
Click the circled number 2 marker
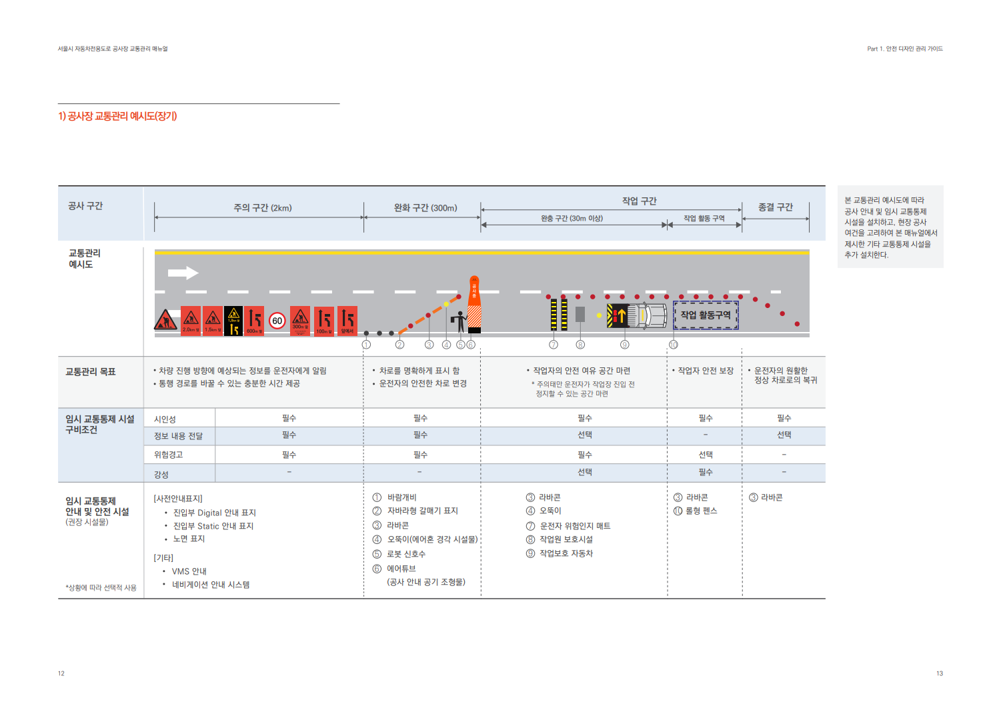[x=399, y=345]
